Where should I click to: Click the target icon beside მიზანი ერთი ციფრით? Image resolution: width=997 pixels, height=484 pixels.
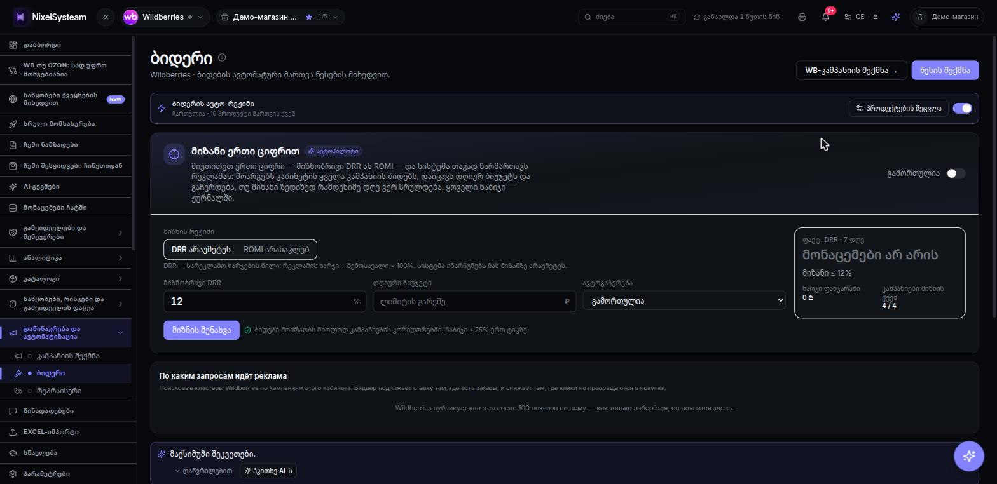174,154
